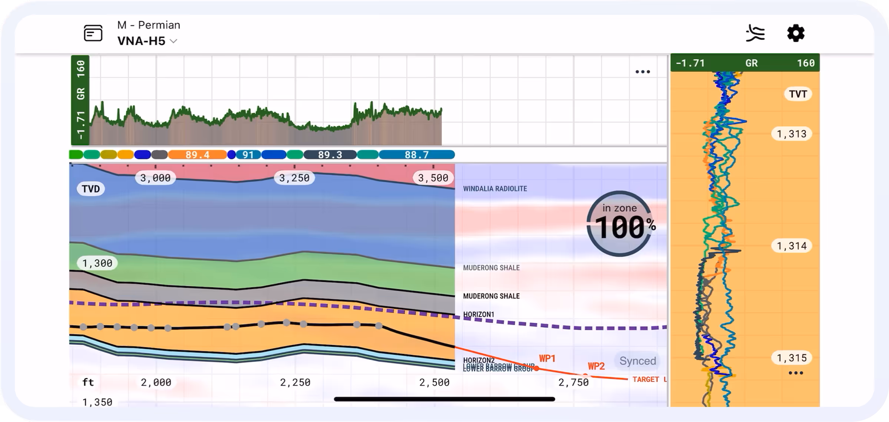Open three-dot menu in TVT track

796,373
